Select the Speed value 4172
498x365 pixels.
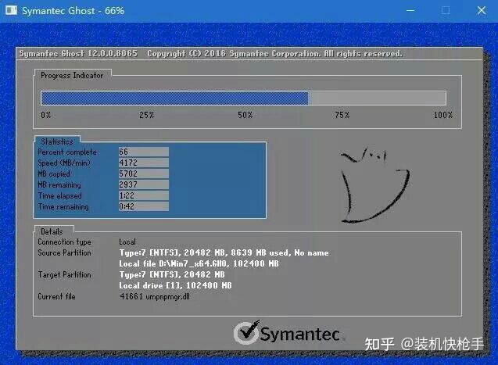tap(144, 163)
